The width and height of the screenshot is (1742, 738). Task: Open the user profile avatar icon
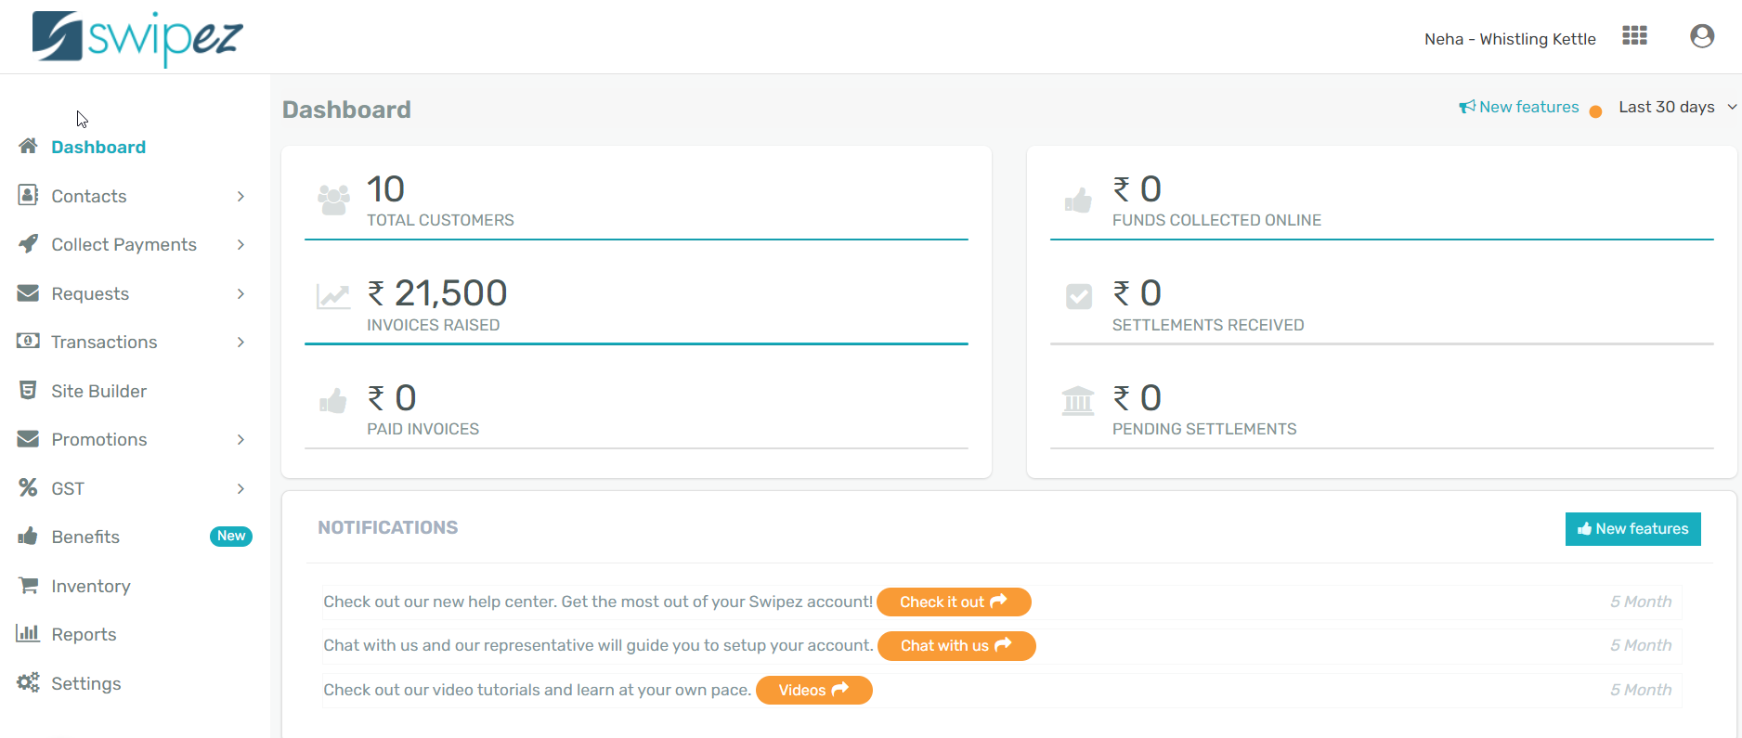[x=1702, y=36]
